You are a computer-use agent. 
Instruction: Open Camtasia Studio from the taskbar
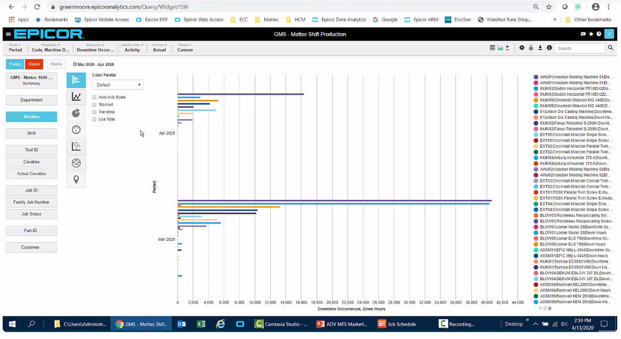click(x=281, y=324)
